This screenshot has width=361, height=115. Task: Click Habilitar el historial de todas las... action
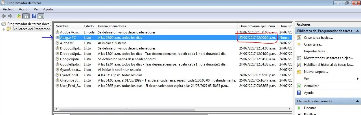[329, 65]
